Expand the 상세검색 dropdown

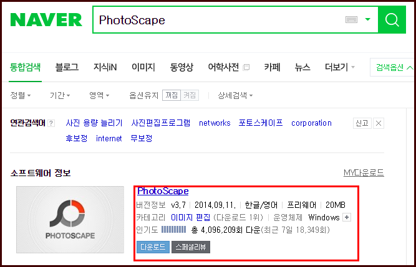pyautogui.click(x=235, y=95)
